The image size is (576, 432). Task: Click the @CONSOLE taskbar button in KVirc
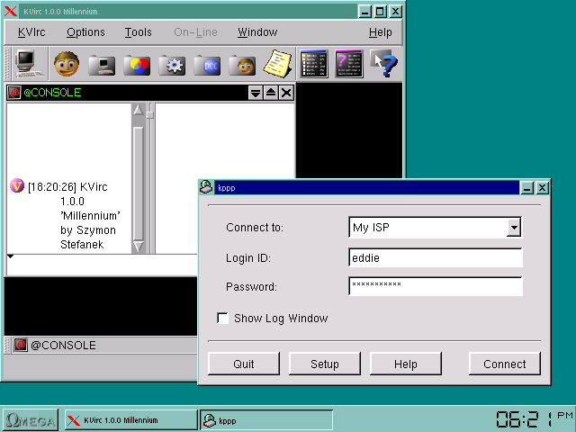tap(104, 345)
